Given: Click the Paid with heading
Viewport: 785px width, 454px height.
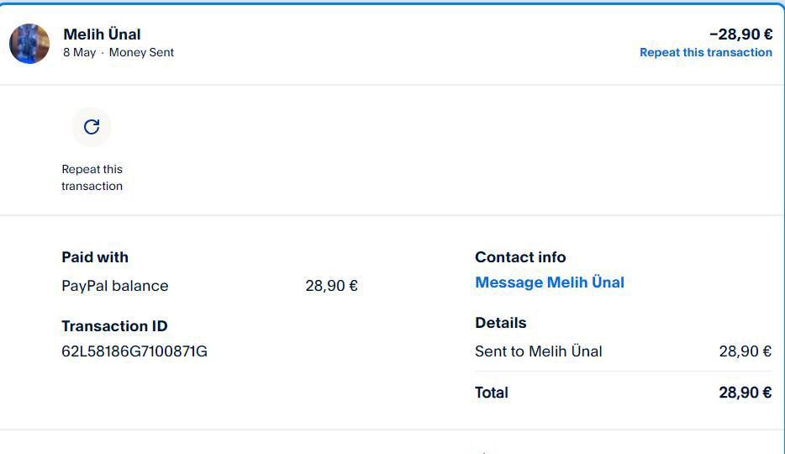Looking at the screenshot, I should point(95,257).
